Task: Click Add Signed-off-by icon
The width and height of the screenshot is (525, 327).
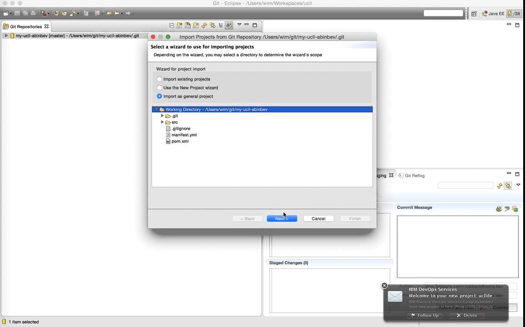Action: point(507,209)
